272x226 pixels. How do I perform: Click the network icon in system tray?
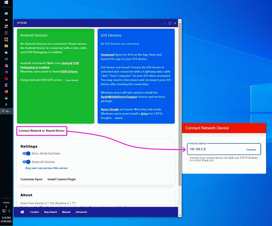coord(4,211)
